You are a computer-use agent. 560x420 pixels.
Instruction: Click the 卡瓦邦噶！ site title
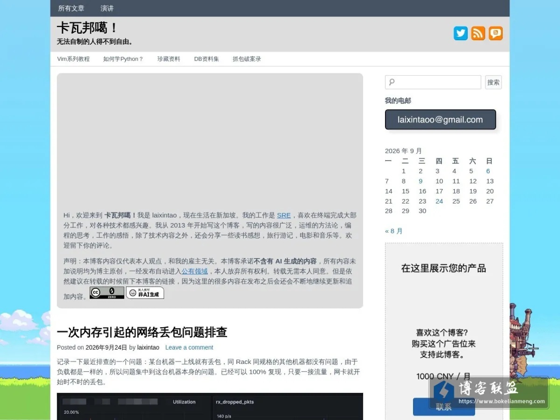click(87, 28)
